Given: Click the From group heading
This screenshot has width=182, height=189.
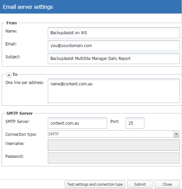Looking at the screenshot, I should (12, 23).
